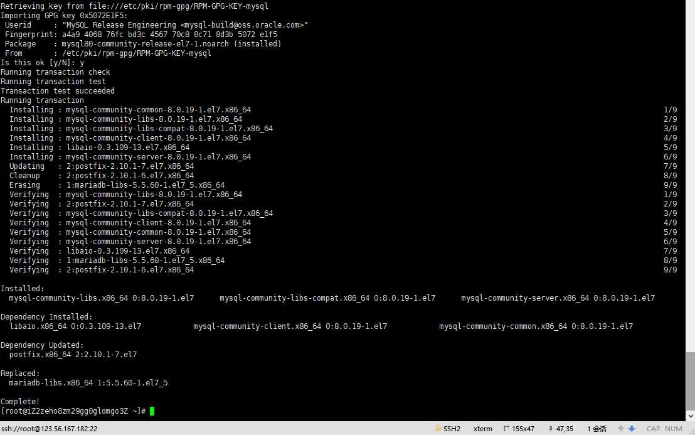Click 'postfix.x86_64 2:2.10.1-7.el7' line
The width and height of the screenshot is (695, 435).
[73, 354]
